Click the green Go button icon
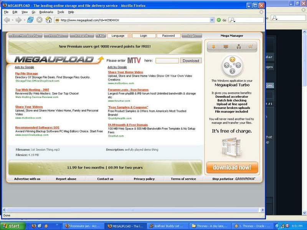Image resolution: width=307 pixels, height=230 pixels. click(x=219, y=20)
